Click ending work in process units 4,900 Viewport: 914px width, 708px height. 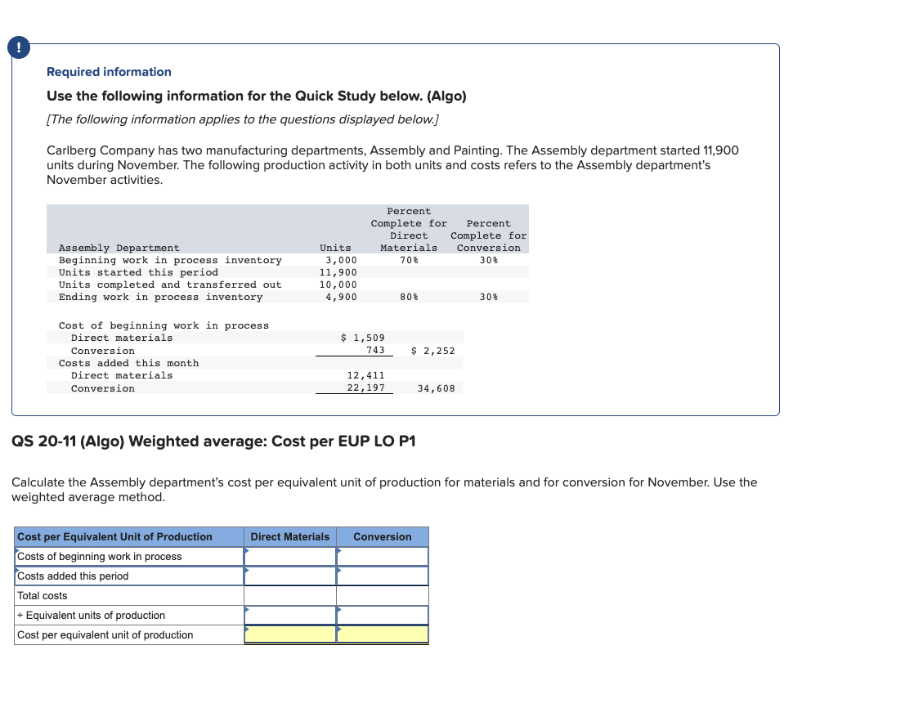coord(341,297)
